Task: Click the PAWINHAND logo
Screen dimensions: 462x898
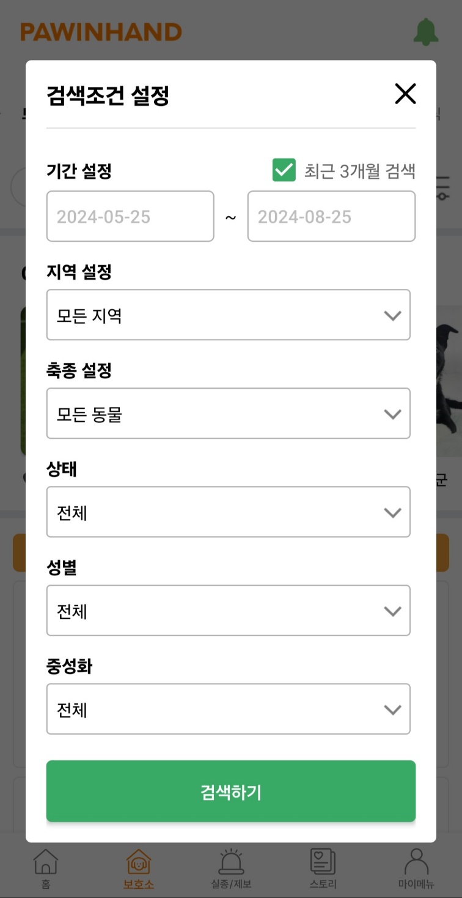Action: click(101, 32)
